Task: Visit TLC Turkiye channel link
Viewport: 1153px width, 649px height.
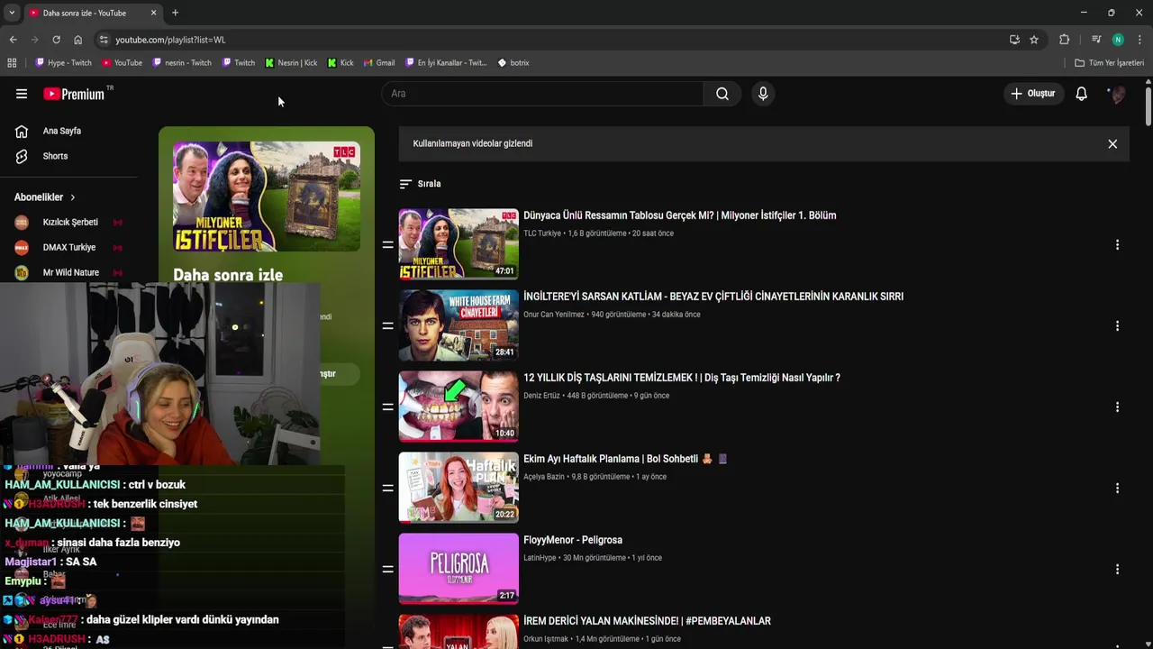Action: 542,233
